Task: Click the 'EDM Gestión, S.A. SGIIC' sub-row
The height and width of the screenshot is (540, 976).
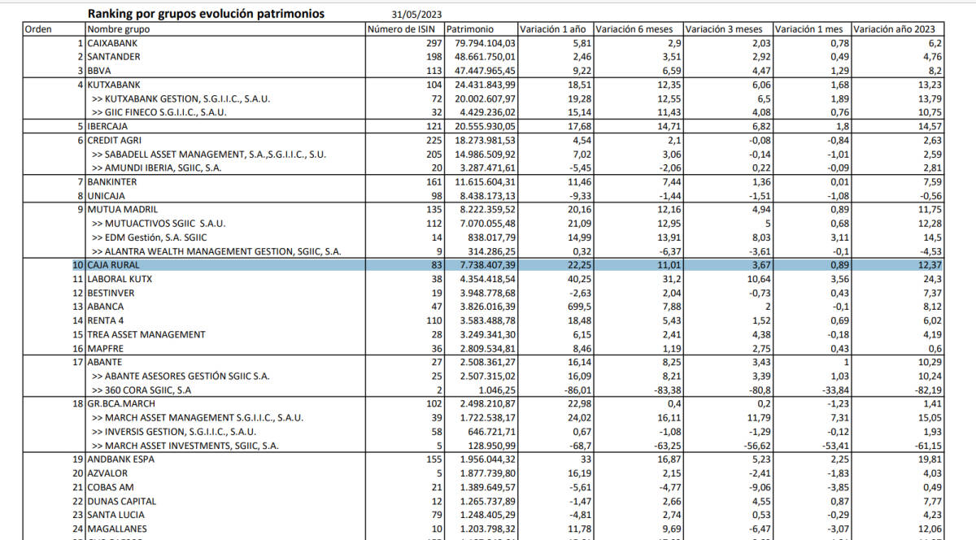Action: pyautogui.click(x=150, y=237)
